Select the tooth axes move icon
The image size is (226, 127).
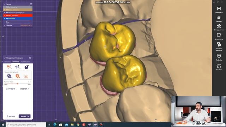pyautogui.click(x=10, y=67)
